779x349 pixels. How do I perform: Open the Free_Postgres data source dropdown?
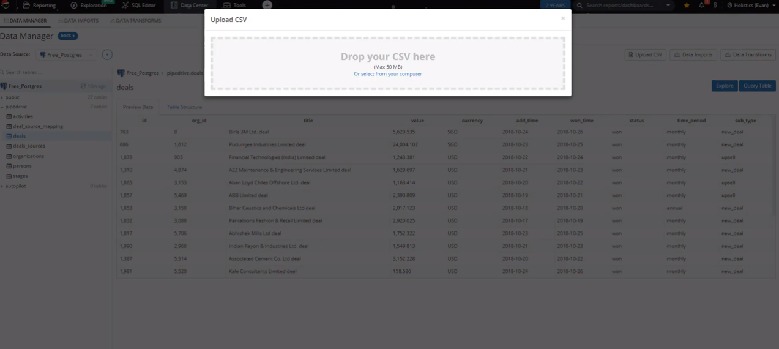tap(65, 54)
